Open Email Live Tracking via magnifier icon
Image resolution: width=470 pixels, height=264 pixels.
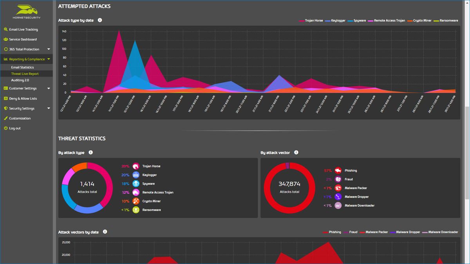click(5, 29)
